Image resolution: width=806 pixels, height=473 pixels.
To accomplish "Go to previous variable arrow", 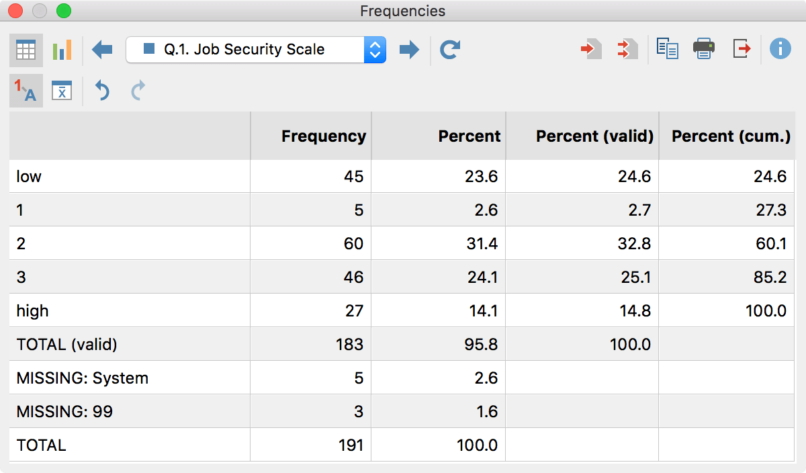I will 102,50.
